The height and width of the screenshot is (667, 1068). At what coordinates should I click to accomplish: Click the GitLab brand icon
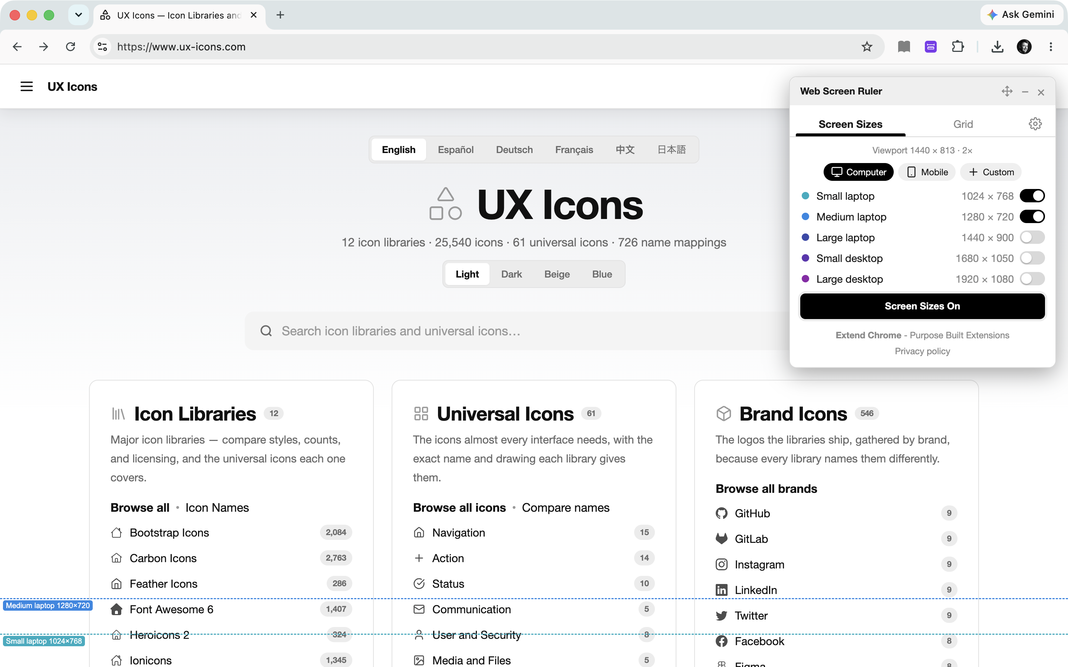click(x=722, y=539)
